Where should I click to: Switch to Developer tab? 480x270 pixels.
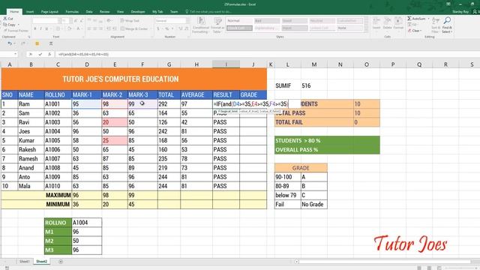[138, 12]
